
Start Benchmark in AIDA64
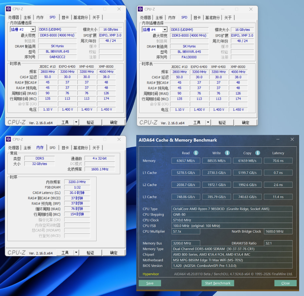pyautogui.click(x=218, y=283)
